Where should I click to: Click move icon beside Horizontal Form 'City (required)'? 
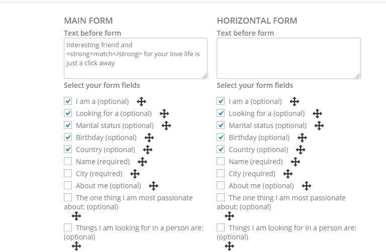coord(288,174)
